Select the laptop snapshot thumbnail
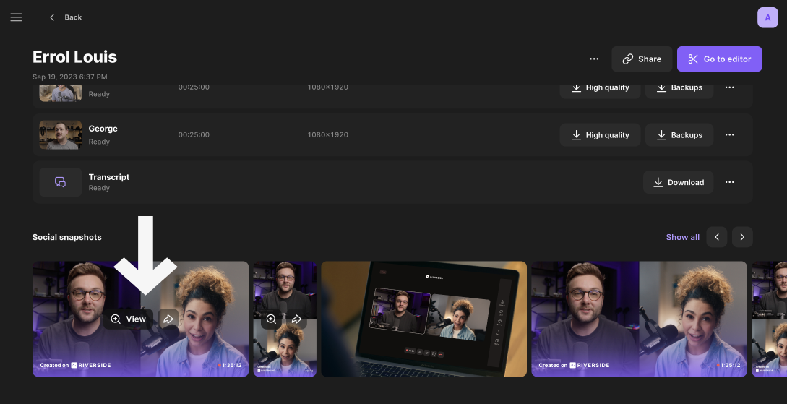The image size is (787, 404). [423, 319]
